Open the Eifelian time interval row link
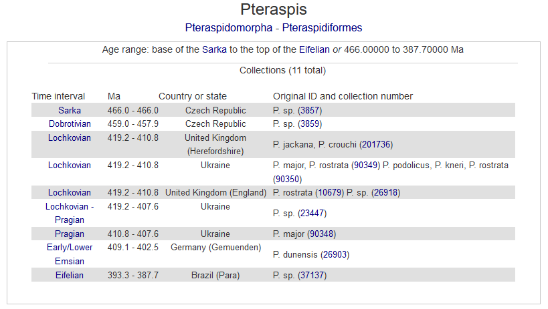548x309 pixels. pyautogui.click(x=69, y=275)
